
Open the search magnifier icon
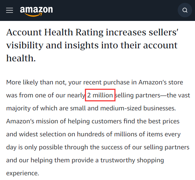(x=185, y=10)
